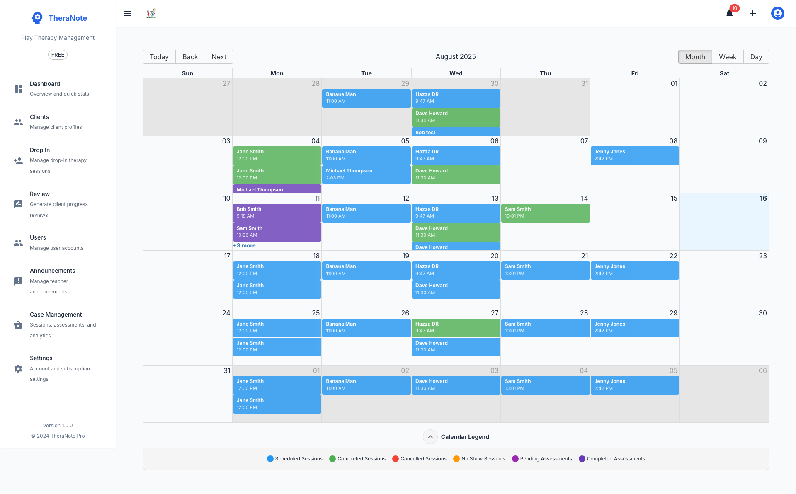
Task: Click the plus add icon
Action: [x=753, y=13]
